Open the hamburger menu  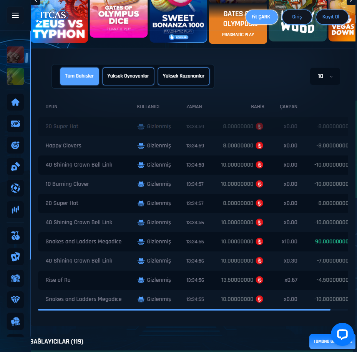coord(15,15)
